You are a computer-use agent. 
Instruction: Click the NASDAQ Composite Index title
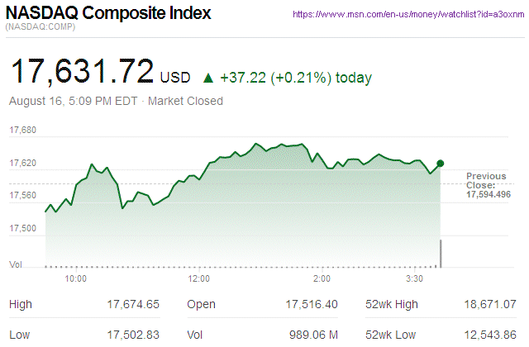[x=108, y=14]
